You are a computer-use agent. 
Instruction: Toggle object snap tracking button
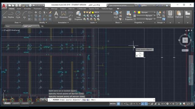tap(143, 104)
